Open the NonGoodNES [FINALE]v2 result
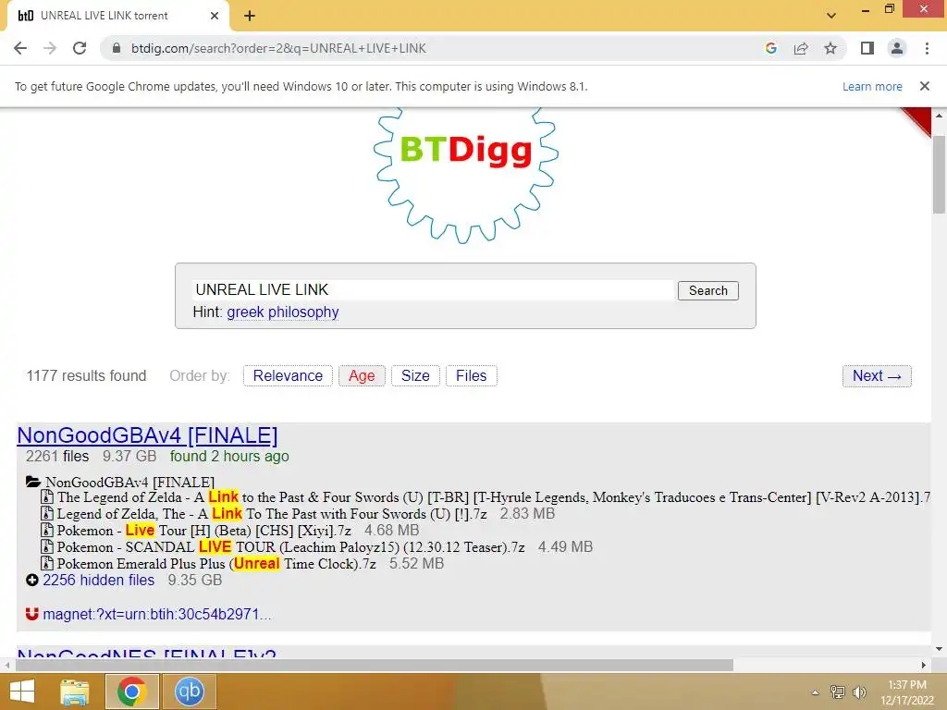 tap(147, 652)
